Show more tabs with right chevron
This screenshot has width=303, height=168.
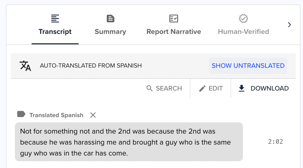289,25
